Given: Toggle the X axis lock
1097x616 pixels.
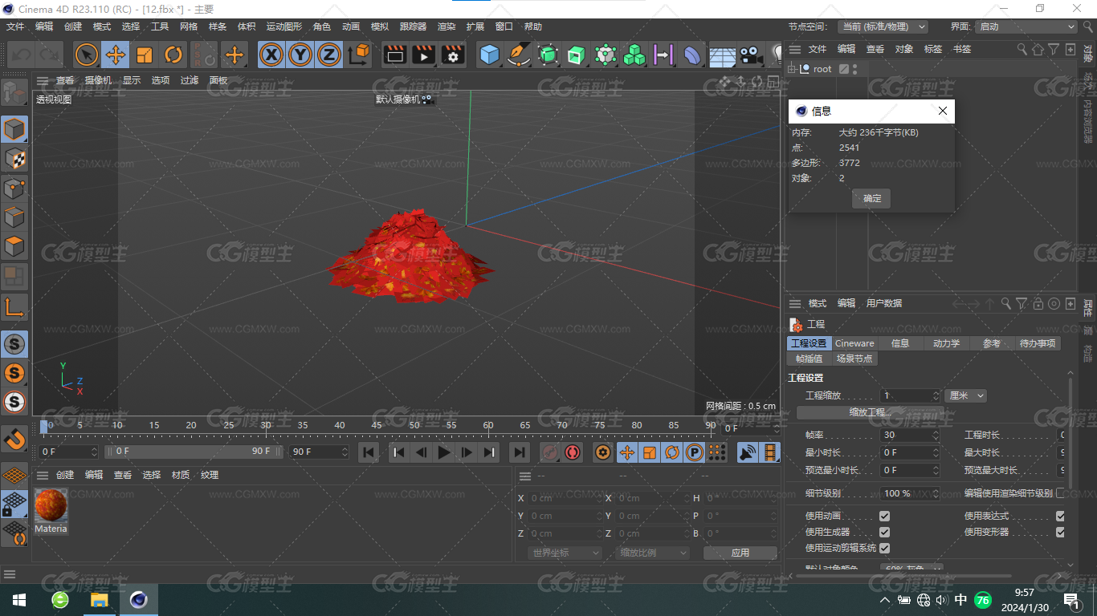Looking at the screenshot, I should [272, 55].
